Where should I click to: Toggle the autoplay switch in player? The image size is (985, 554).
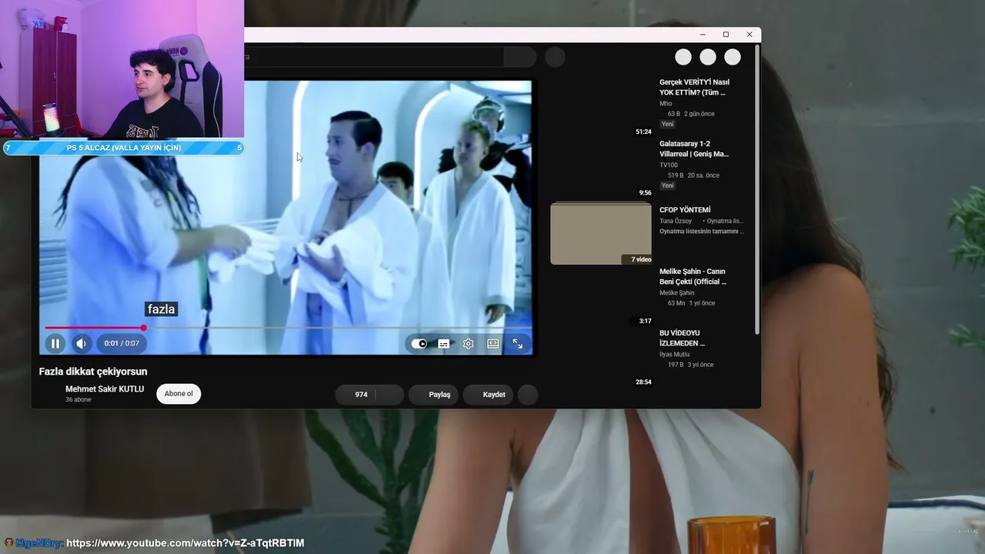click(419, 344)
